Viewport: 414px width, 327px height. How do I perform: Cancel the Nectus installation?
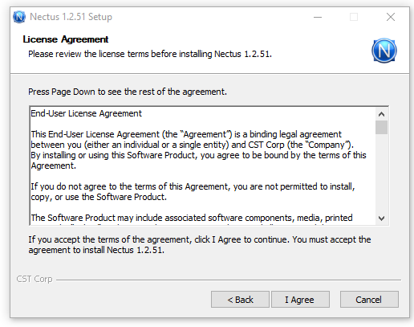pos(369,300)
